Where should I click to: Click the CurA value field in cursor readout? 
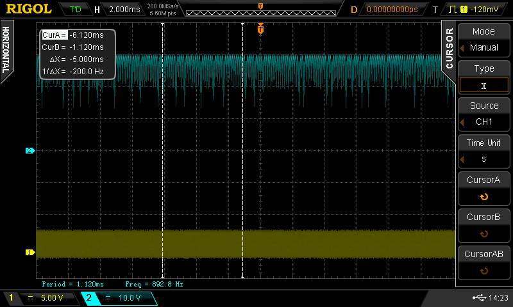86,35
